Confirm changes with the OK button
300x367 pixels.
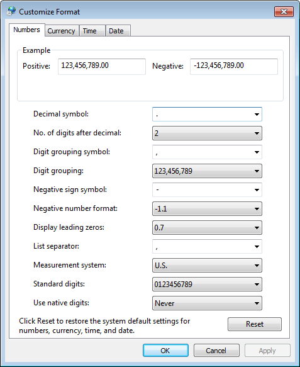pyautogui.click(x=165, y=351)
